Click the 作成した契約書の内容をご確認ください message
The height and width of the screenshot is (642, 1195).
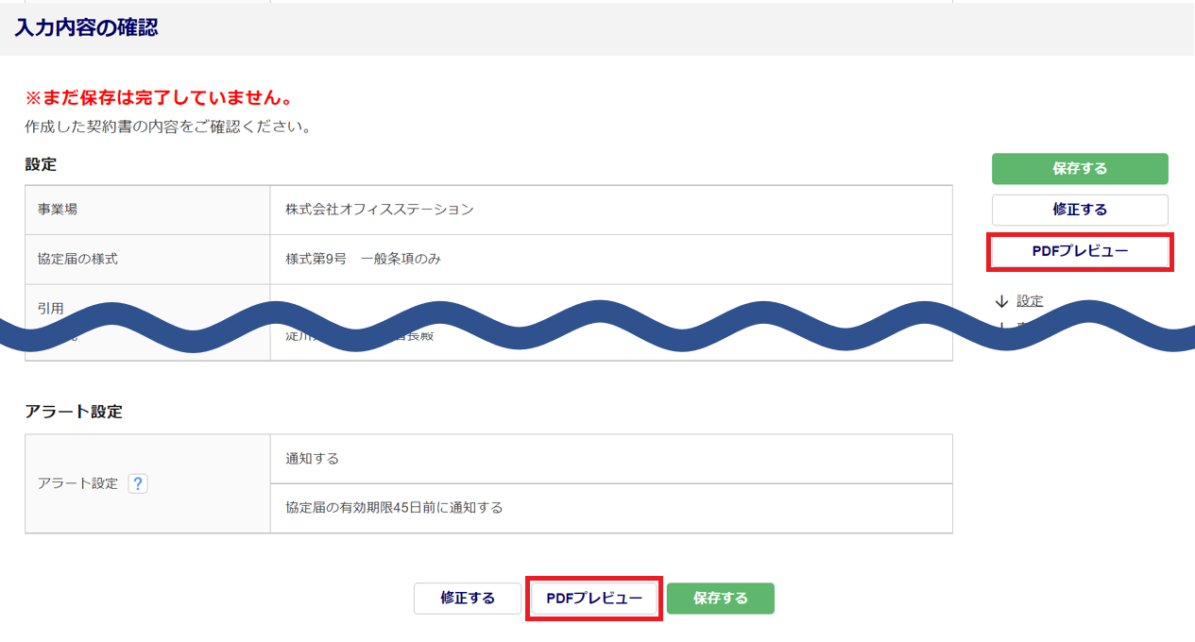tap(168, 126)
